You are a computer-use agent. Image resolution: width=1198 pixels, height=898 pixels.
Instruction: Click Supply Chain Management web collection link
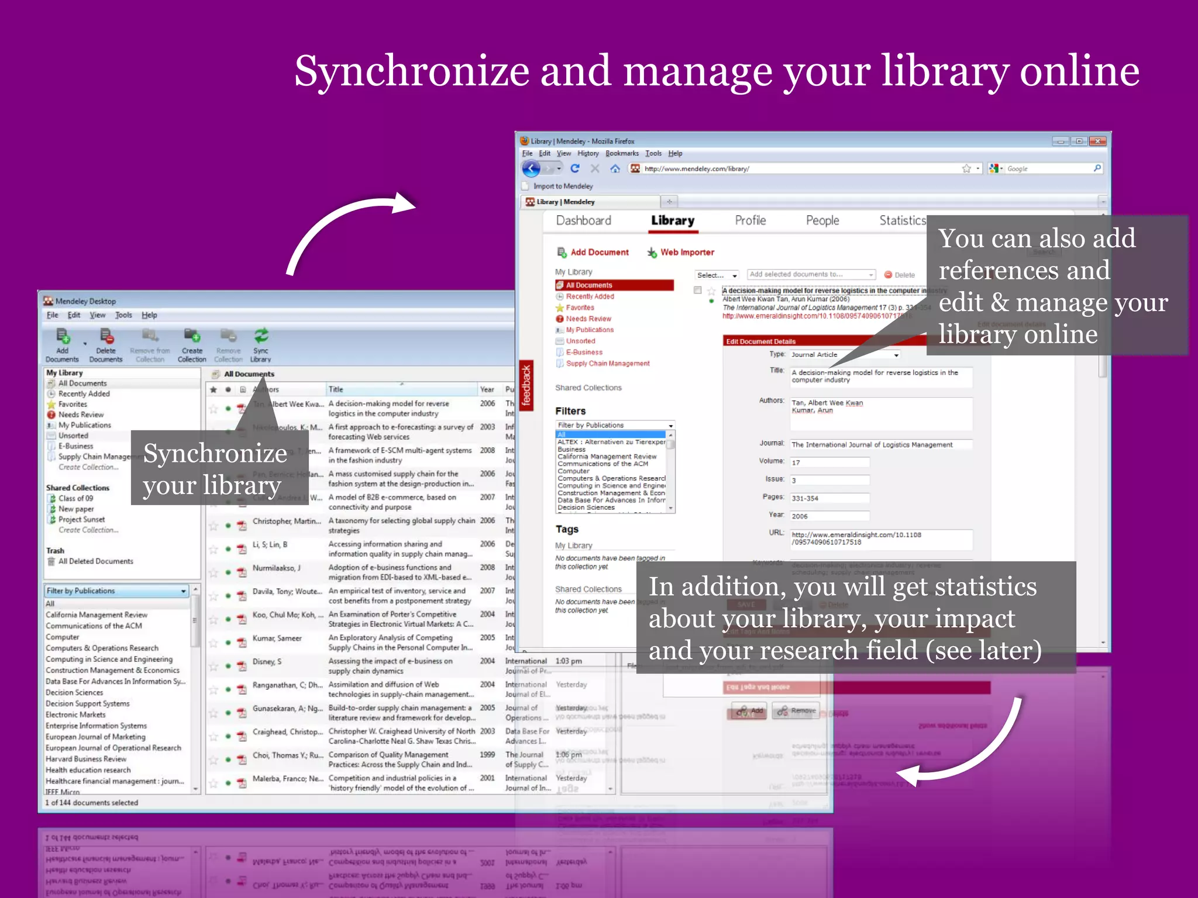click(x=608, y=363)
